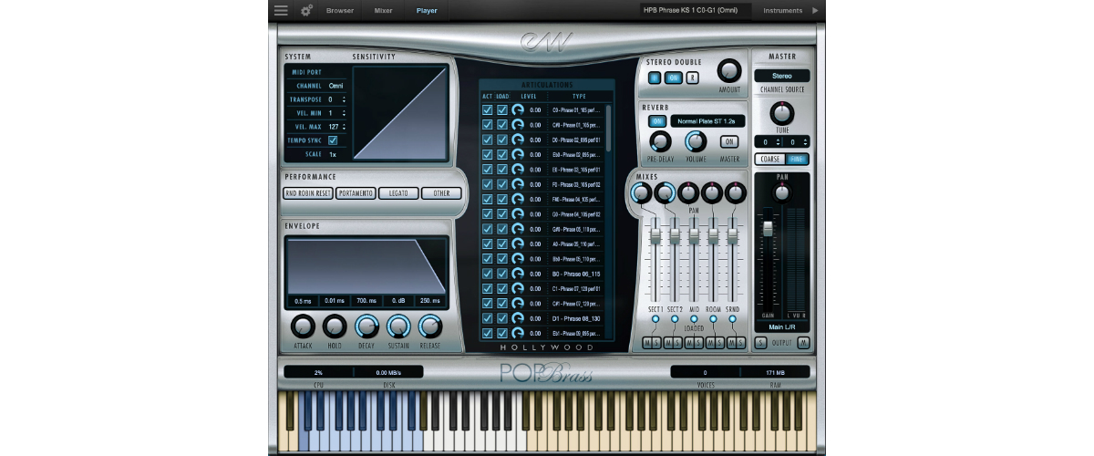Click the Stereo Double Amount knob

click(729, 71)
